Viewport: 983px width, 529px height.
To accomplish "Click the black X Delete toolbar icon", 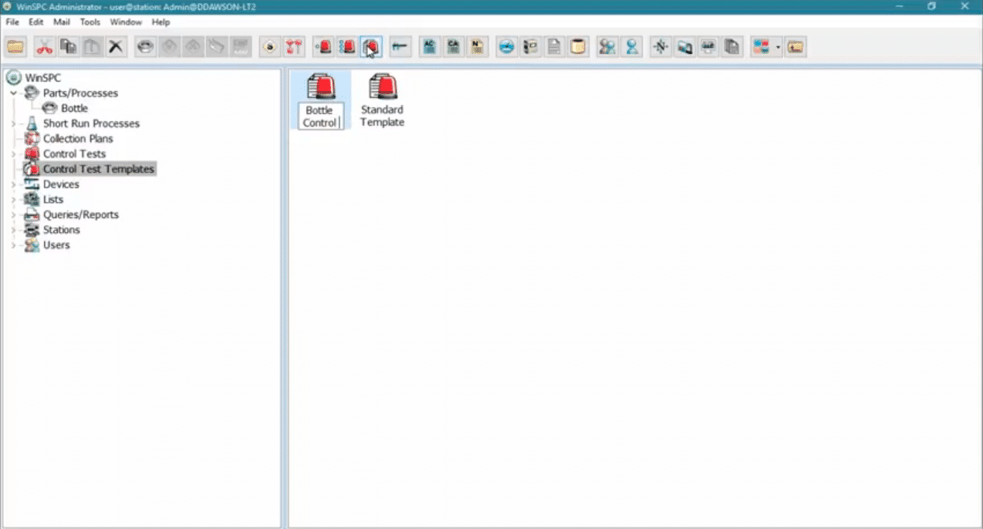I will pos(116,47).
